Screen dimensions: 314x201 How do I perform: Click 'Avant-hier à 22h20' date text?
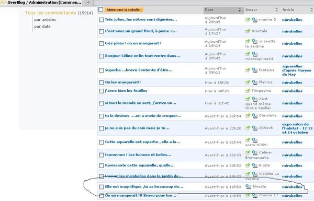click(x=223, y=128)
